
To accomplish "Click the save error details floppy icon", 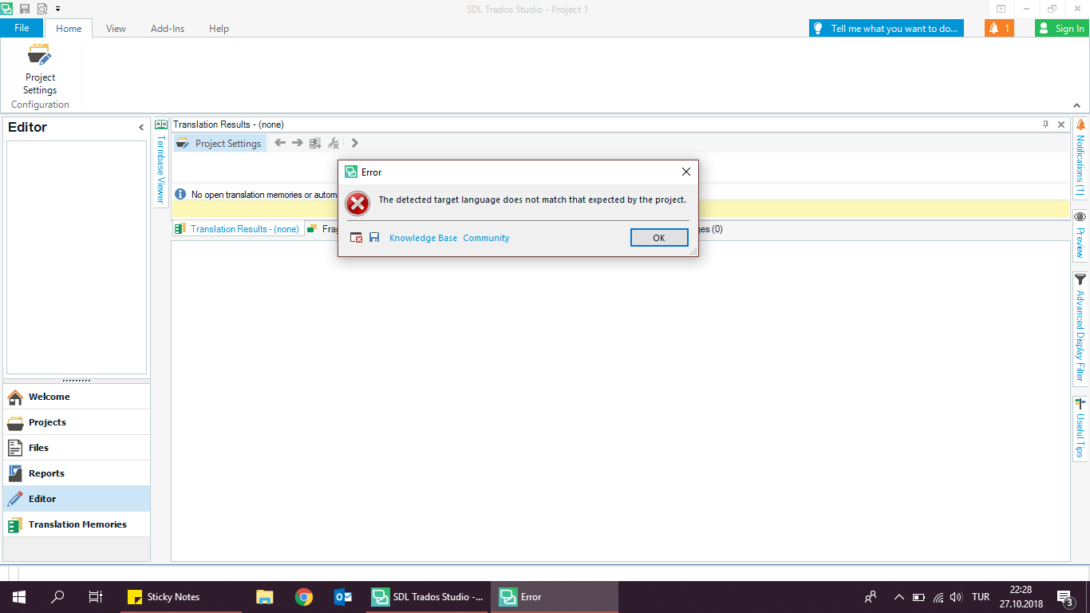I will [x=374, y=238].
